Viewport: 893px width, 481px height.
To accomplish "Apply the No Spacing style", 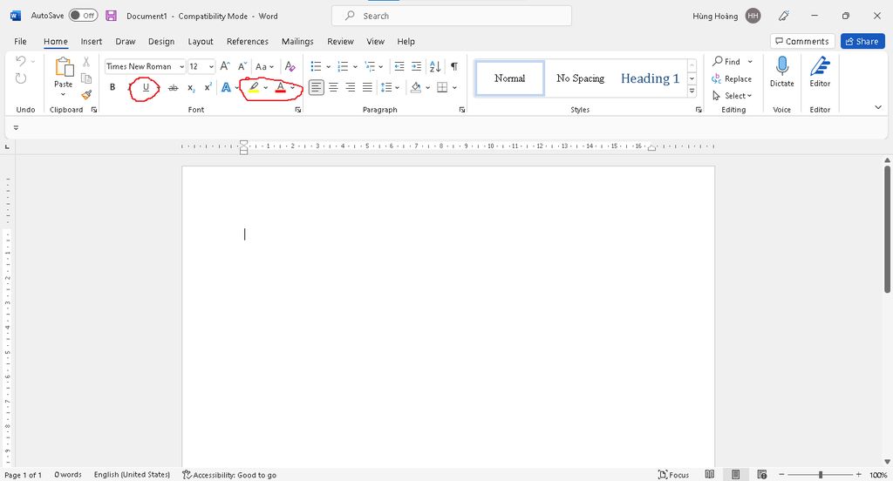I will coord(580,78).
